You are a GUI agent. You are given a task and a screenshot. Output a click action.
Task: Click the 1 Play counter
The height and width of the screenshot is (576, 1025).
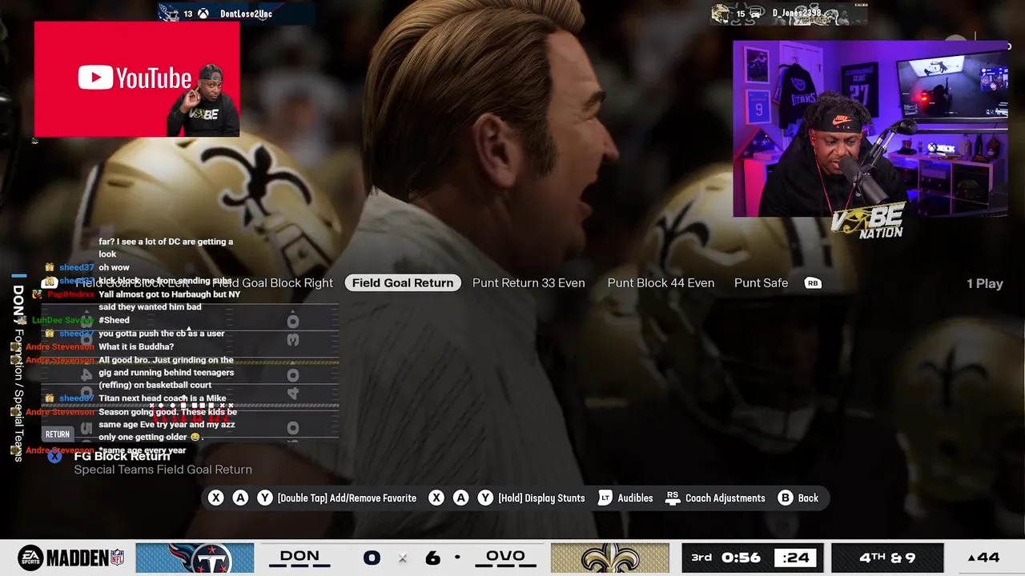984,284
